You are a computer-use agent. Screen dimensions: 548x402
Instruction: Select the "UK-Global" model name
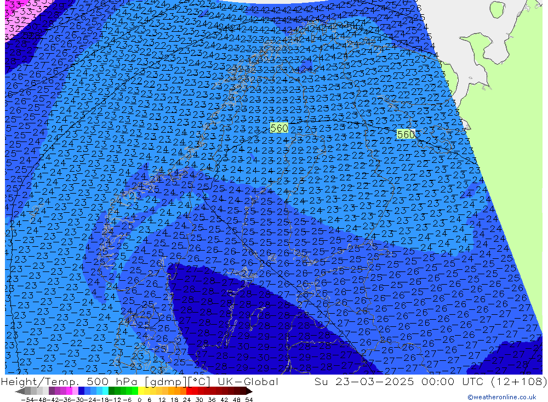click(248, 382)
